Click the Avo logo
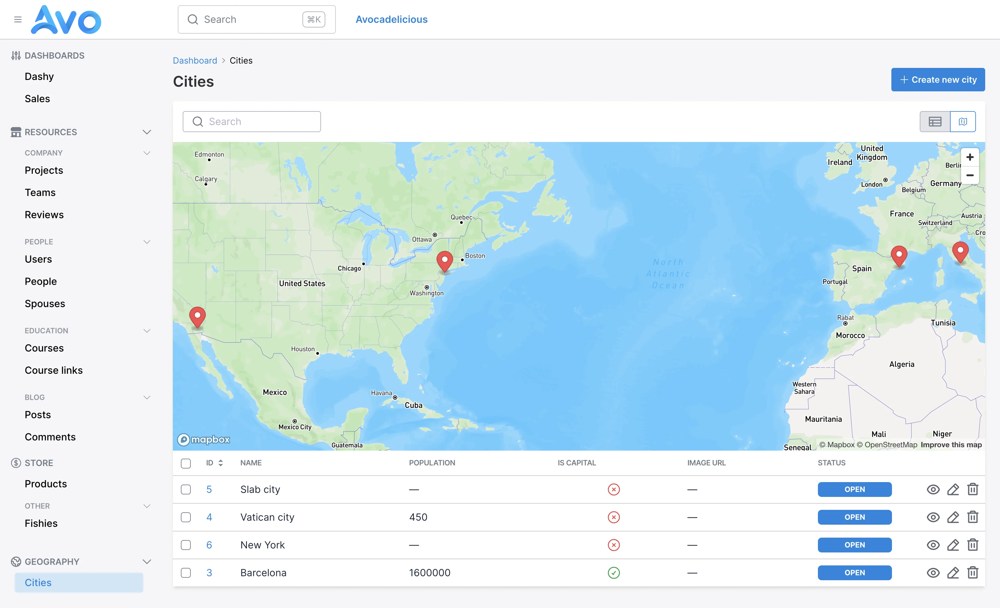The image size is (1000, 608). 66,19
